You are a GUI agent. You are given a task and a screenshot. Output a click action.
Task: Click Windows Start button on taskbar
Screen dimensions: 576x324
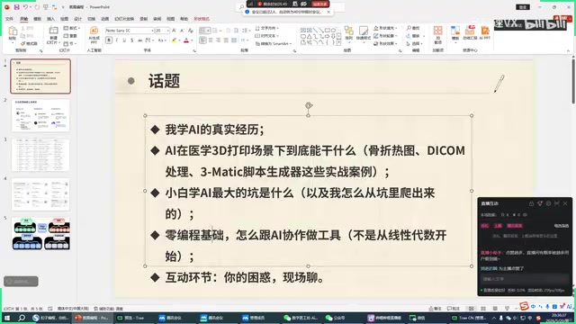click(x=7, y=318)
